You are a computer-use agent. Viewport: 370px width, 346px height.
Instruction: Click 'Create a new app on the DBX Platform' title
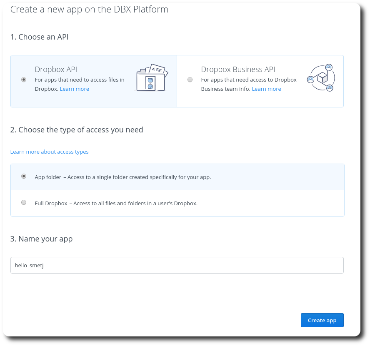point(89,10)
